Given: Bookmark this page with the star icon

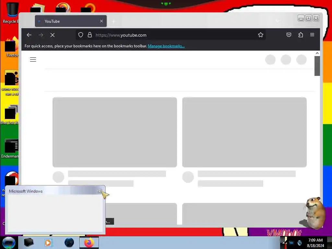Looking at the screenshot, I should point(261,35).
